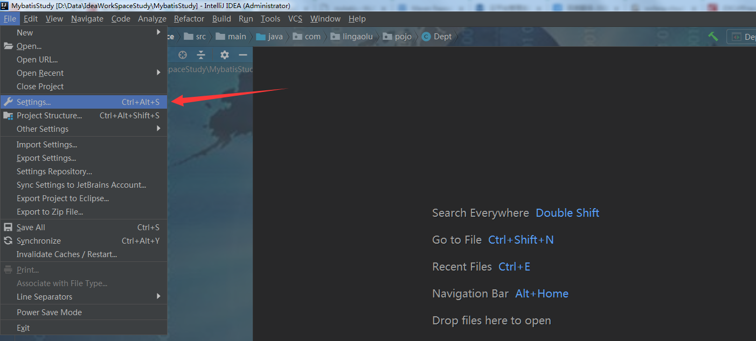Screen dimensions: 756x341
Task: Open the Build menu
Action: pos(221,19)
